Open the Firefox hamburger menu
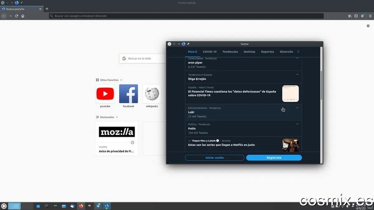Screen dimensions: 374x210 370,16
